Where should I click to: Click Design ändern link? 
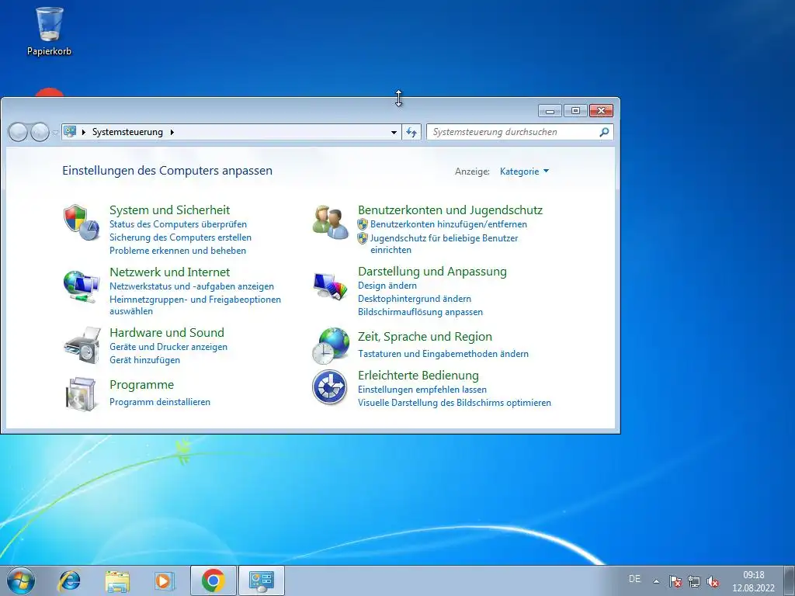387,286
